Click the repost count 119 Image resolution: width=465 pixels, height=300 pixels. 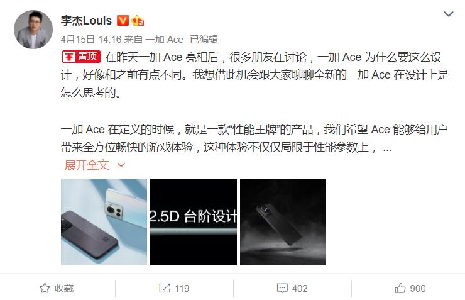coord(182,289)
